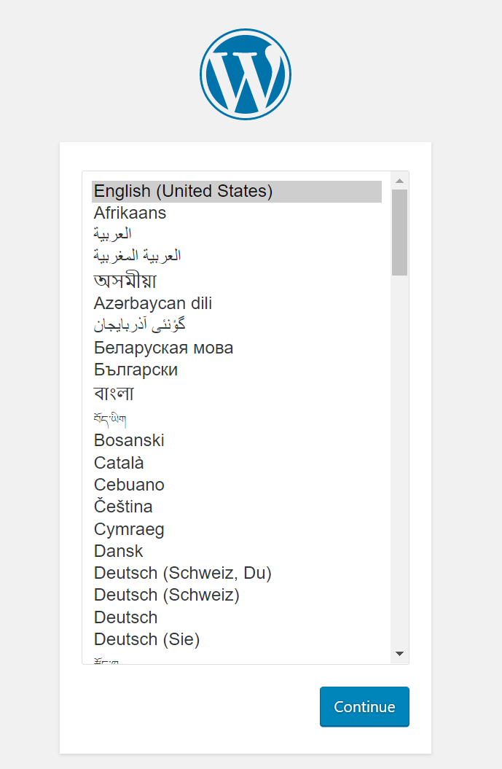This screenshot has height=769, width=502.
Task: Select گؤنئی آذربایجان South Azerbaijani language
Action: pos(237,324)
